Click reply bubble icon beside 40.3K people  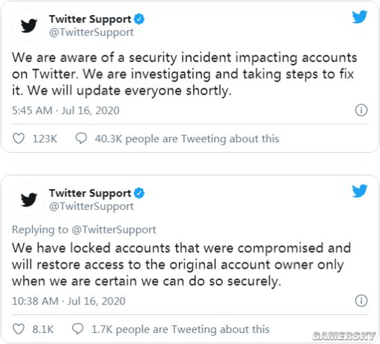coord(81,138)
